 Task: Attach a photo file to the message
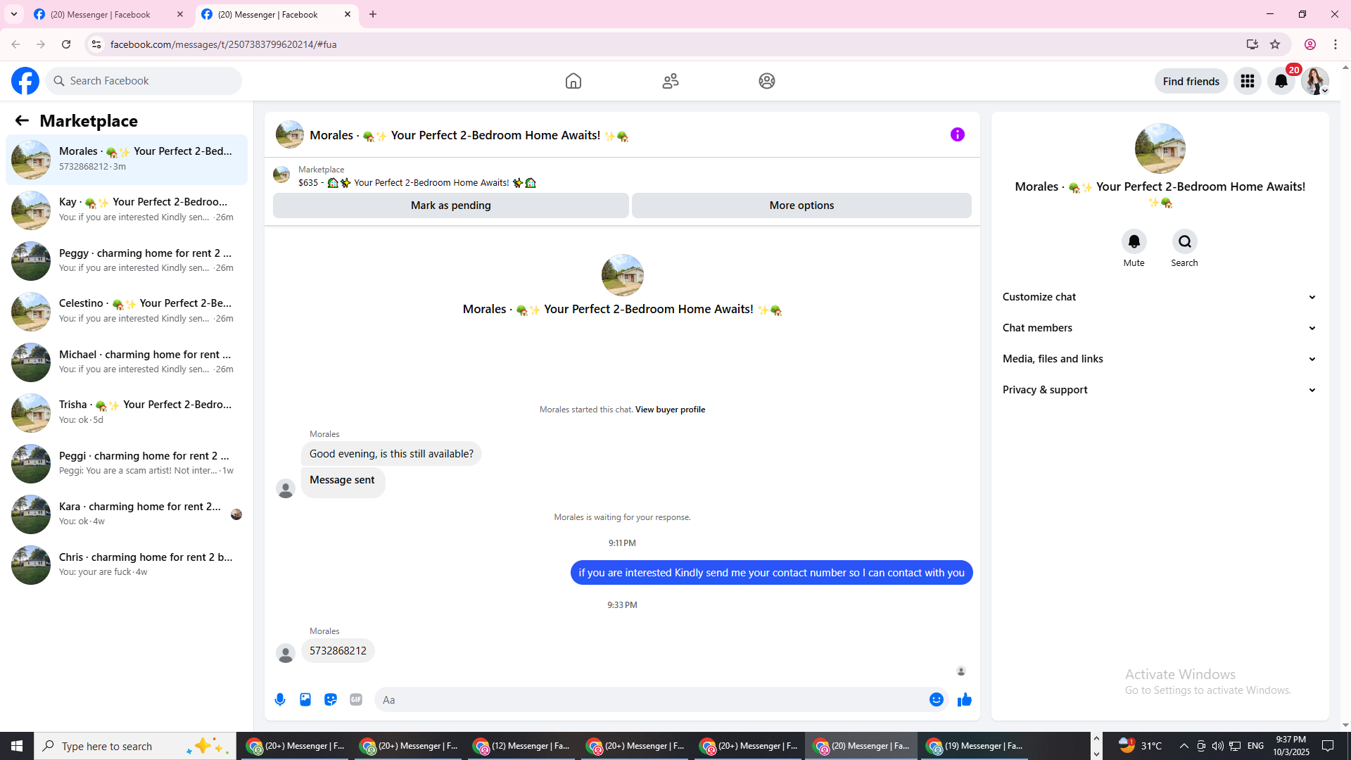[x=305, y=699]
